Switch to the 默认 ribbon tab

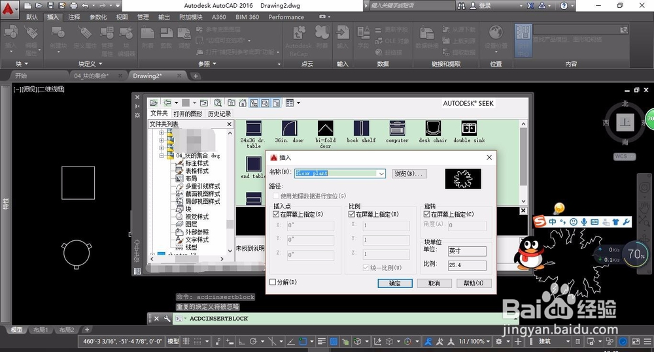(31, 17)
